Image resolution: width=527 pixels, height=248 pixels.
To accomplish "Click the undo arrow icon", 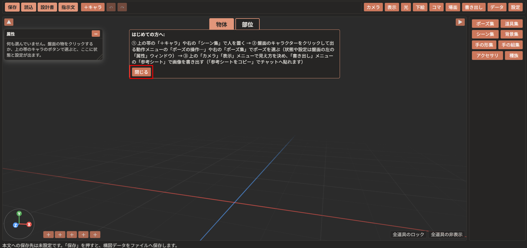I will click(111, 7).
